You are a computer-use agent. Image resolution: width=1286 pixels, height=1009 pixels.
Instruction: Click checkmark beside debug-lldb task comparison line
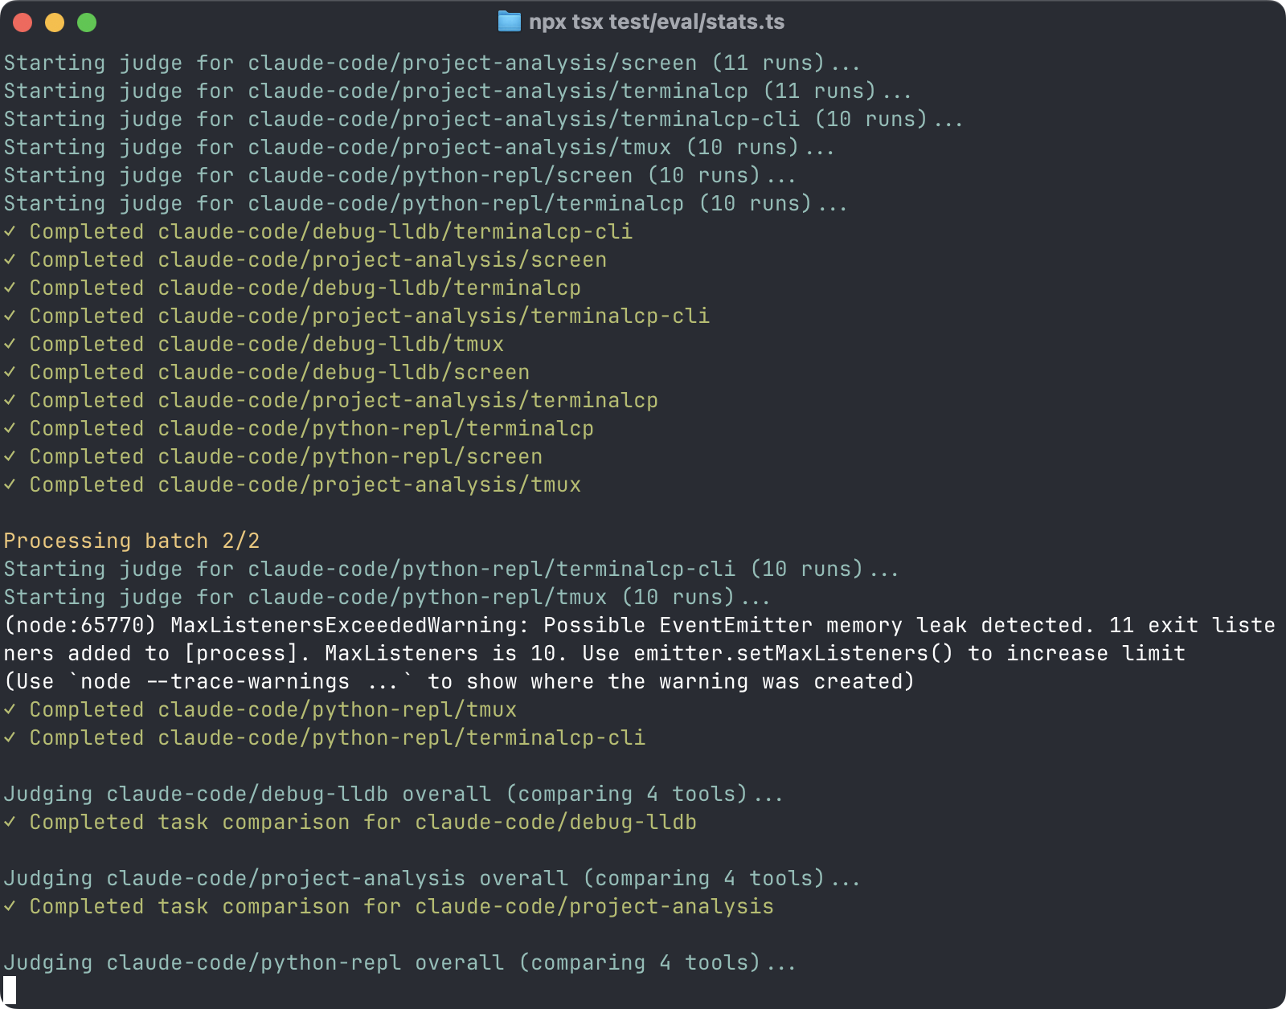[10, 823]
